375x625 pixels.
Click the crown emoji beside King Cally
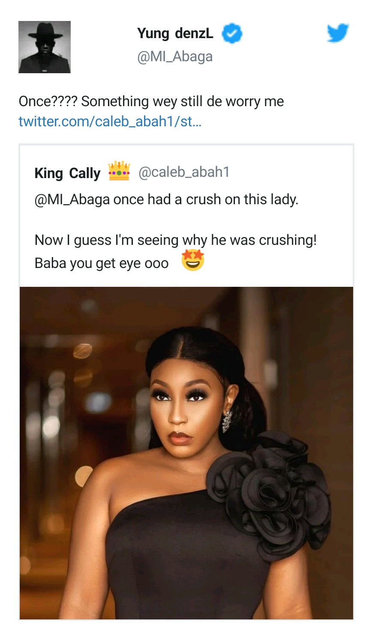119,171
